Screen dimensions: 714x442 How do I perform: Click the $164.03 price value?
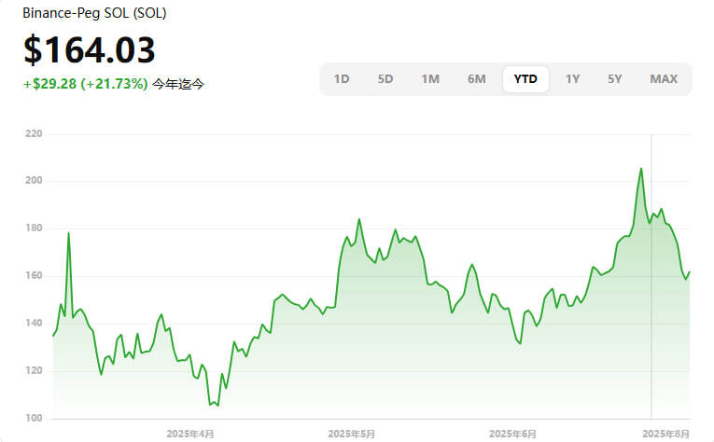coord(90,50)
